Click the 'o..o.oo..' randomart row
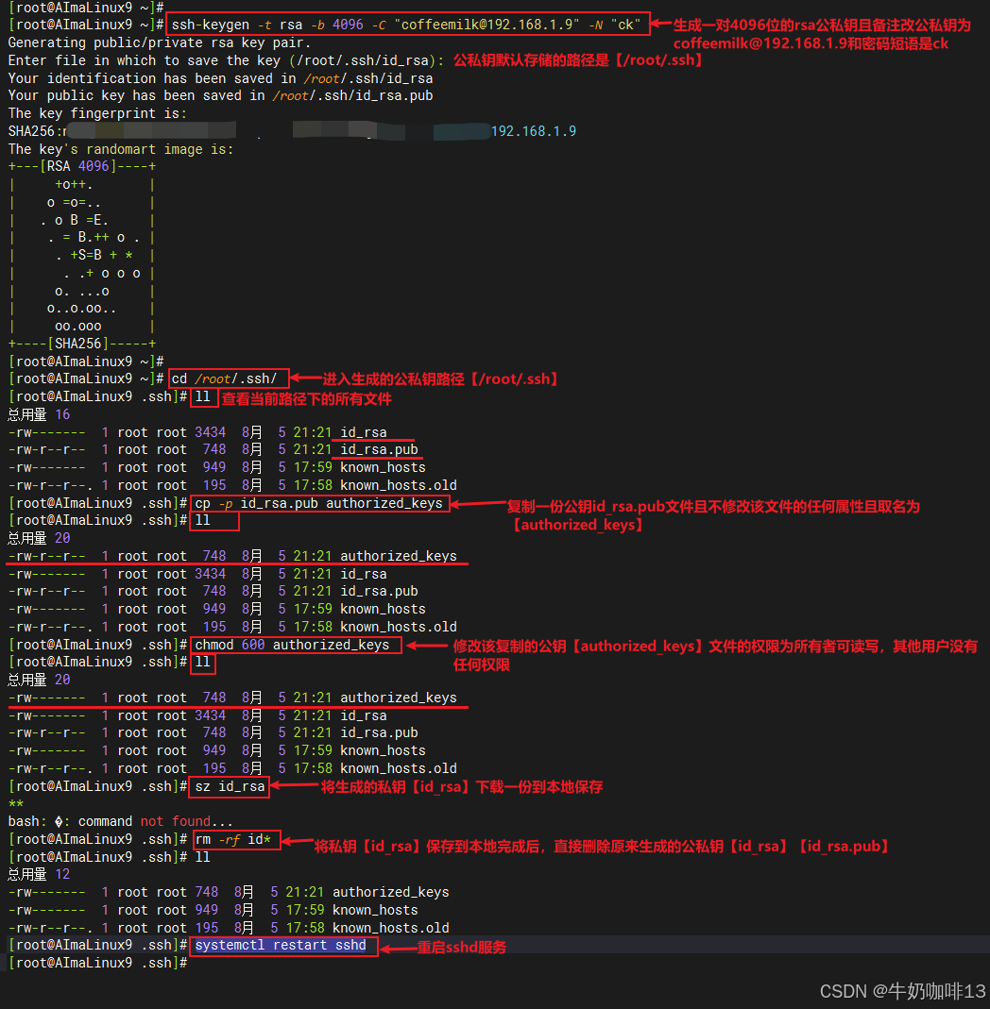Screen dimensions: 990x1009 (82, 309)
